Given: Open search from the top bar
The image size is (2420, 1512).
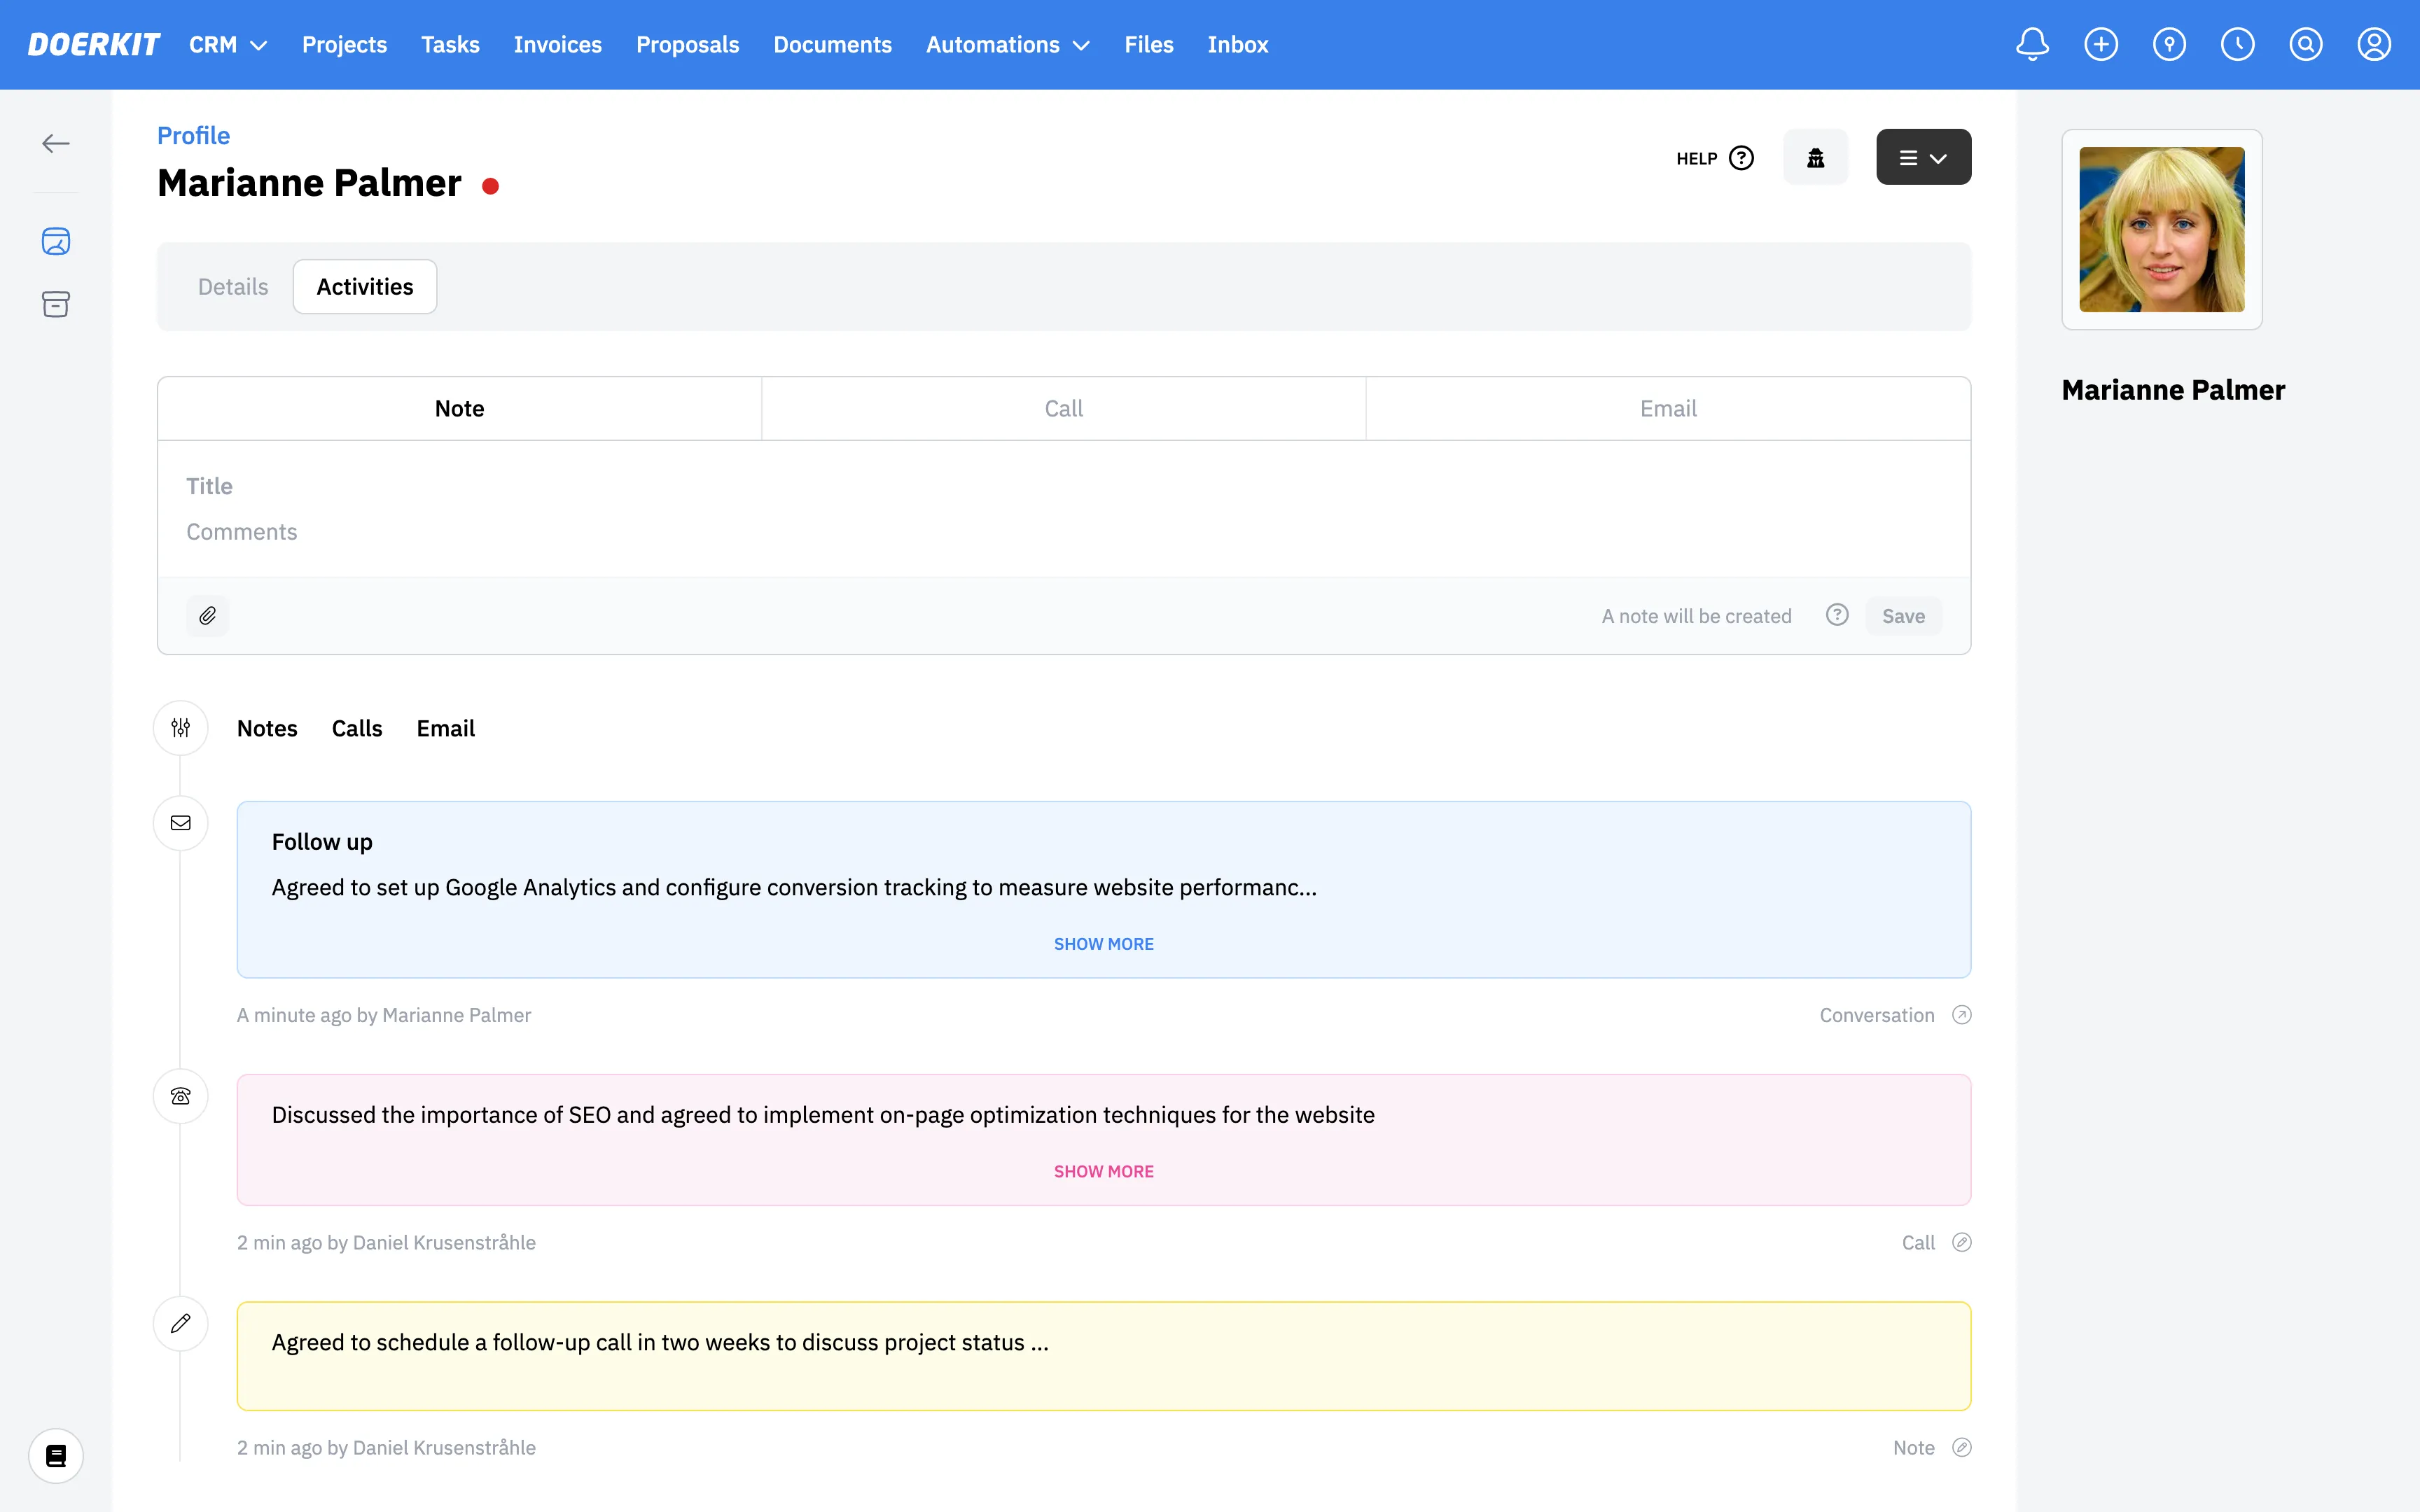Looking at the screenshot, I should [x=2305, y=45].
